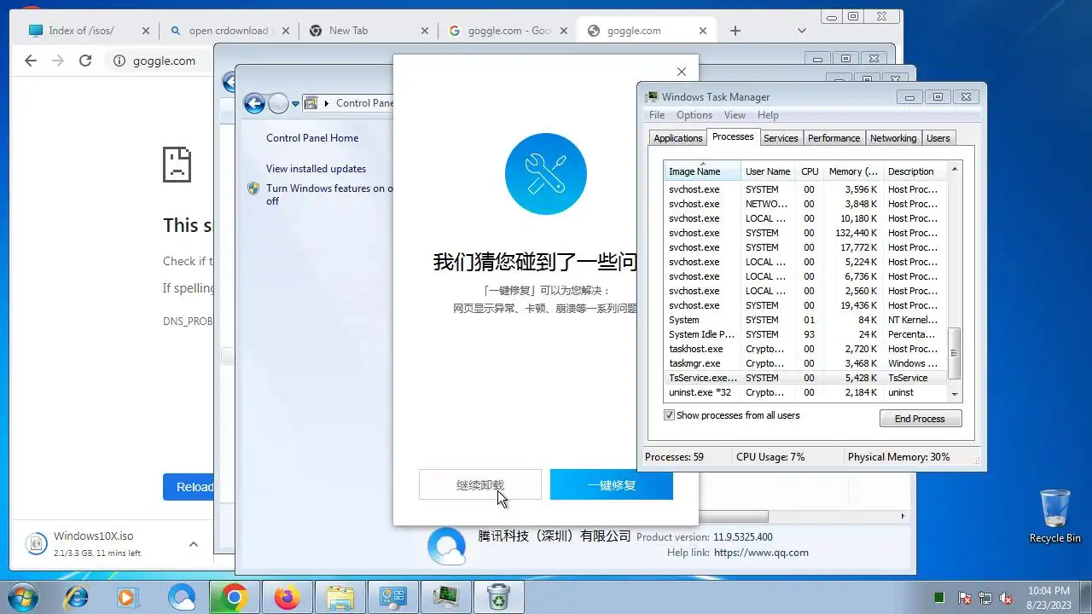This screenshot has height=614, width=1092.
Task: Click the Chrome forward arrow
Action: [58, 61]
